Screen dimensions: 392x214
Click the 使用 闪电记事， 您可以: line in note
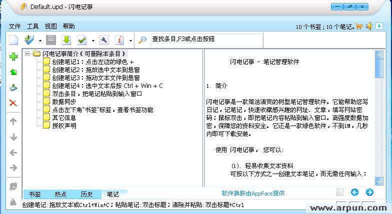(x=249, y=150)
